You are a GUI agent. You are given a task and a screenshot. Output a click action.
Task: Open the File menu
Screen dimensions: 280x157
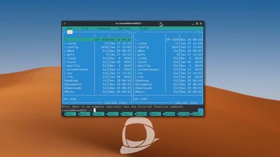click(85, 28)
